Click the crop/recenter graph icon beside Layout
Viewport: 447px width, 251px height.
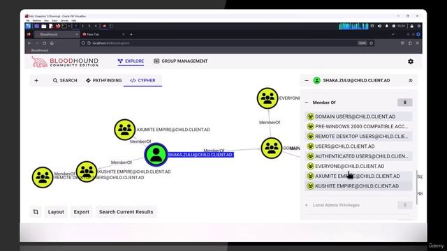point(36,212)
